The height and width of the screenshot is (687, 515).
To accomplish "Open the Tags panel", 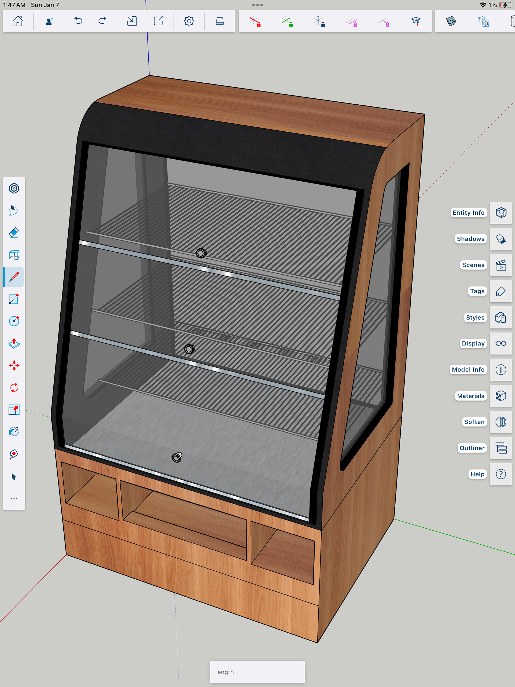I will 501,291.
